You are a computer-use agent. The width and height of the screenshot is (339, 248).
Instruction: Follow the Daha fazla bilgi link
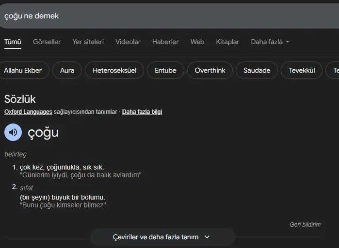[142, 112]
